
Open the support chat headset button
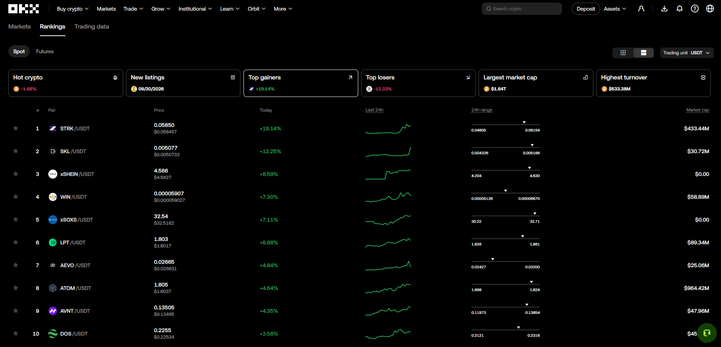(707, 333)
